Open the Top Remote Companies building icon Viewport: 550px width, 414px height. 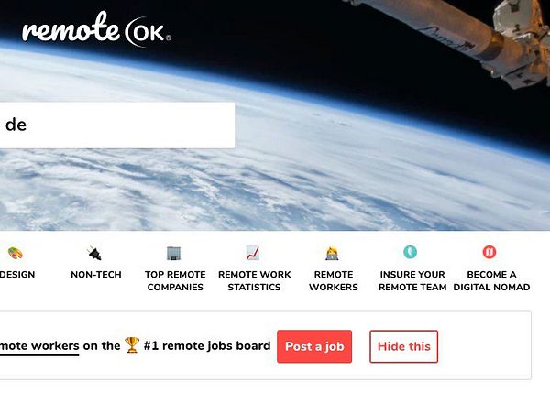tap(174, 253)
